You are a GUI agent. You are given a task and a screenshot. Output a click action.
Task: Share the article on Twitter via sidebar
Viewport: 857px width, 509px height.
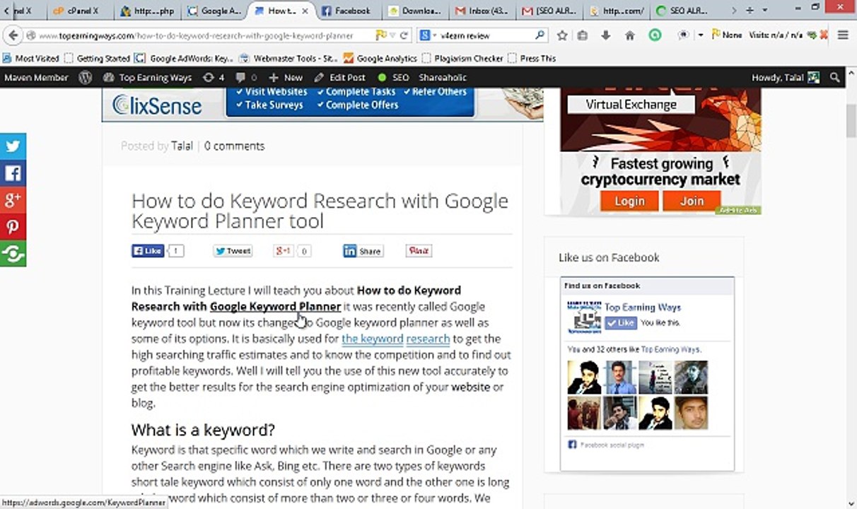tap(13, 146)
